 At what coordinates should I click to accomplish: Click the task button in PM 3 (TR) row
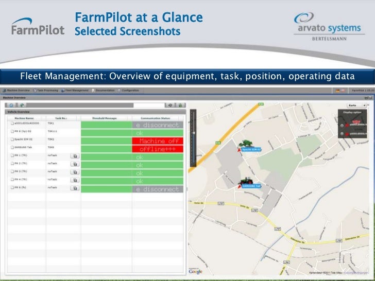[x=75, y=172]
